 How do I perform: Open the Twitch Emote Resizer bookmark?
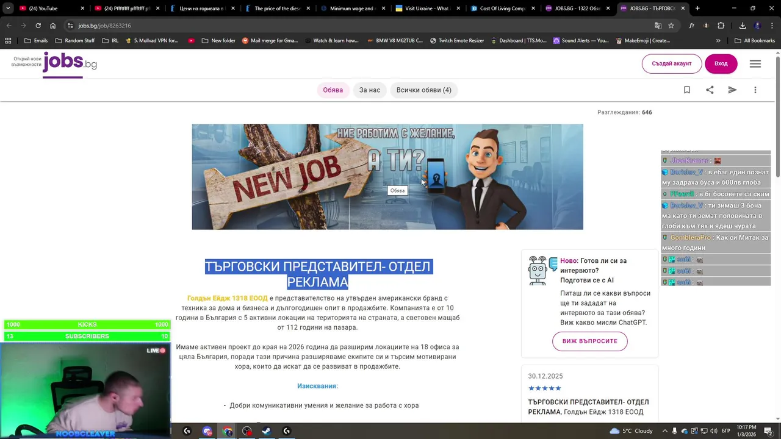click(x=457, y=41)
